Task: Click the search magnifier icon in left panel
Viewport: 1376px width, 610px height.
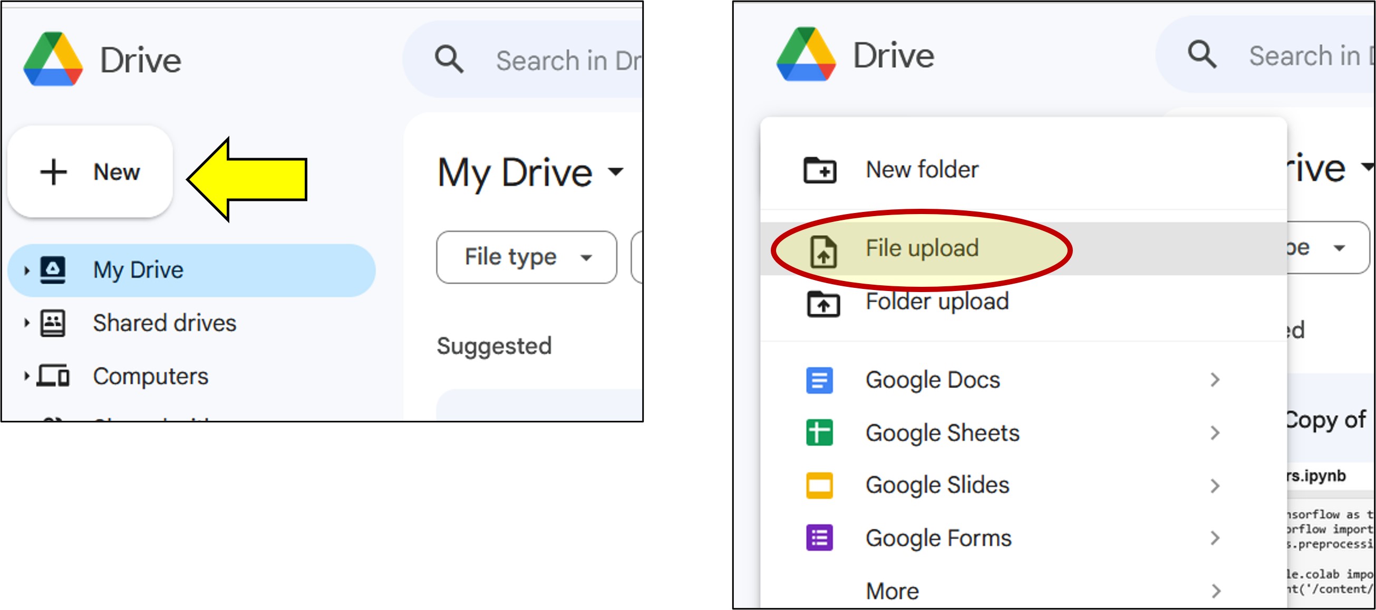Action: tap(449, 59)
